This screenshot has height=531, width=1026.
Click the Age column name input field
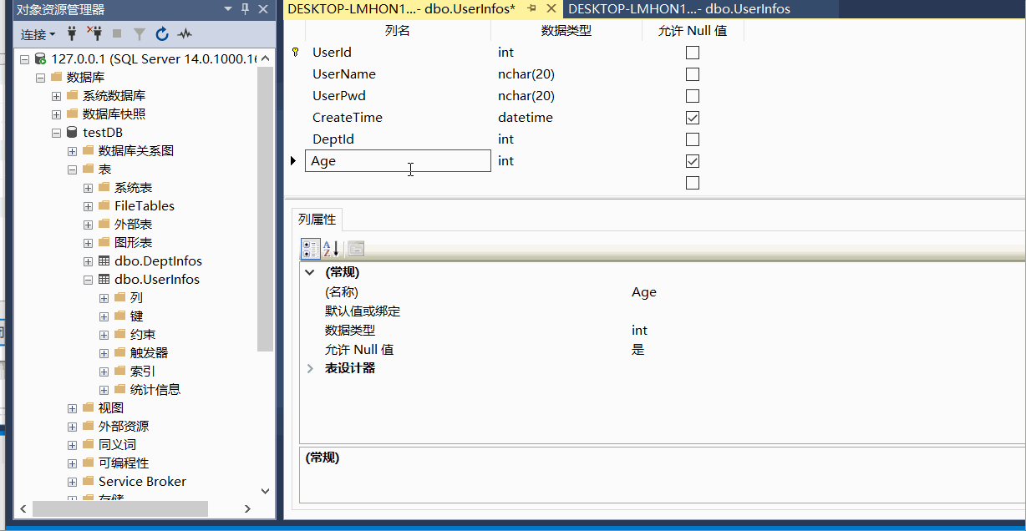[x=398, y=161]
